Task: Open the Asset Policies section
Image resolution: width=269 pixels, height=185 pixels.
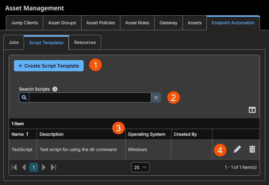Action: 100,23
